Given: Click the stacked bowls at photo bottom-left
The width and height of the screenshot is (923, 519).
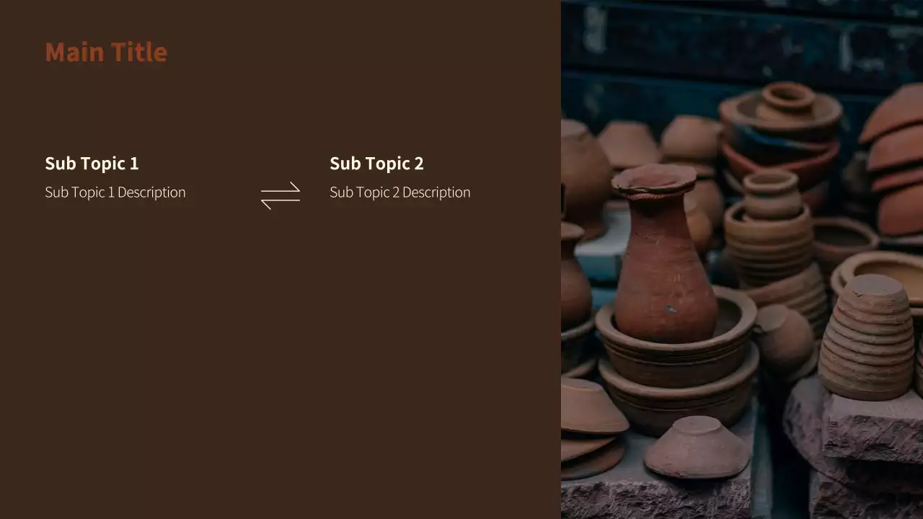Looking at the screenshot, I should click(x=591, y=429).
